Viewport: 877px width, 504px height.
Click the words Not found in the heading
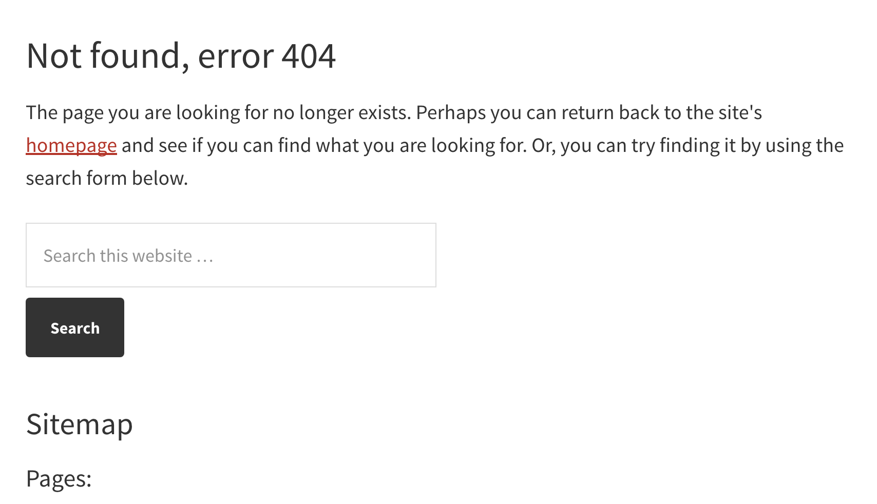click(x=104, y=55)
